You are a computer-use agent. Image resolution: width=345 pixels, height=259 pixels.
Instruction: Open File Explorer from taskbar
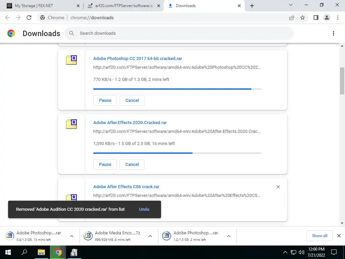click(41, 252)
